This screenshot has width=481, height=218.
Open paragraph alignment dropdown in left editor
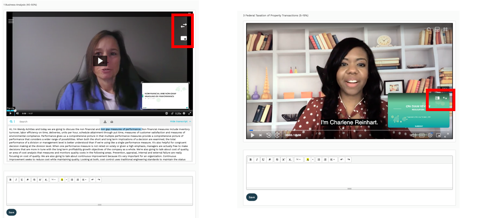(x=85, y=180)
